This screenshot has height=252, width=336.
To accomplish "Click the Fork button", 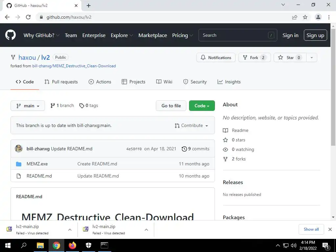I will [x=255, y=57].
